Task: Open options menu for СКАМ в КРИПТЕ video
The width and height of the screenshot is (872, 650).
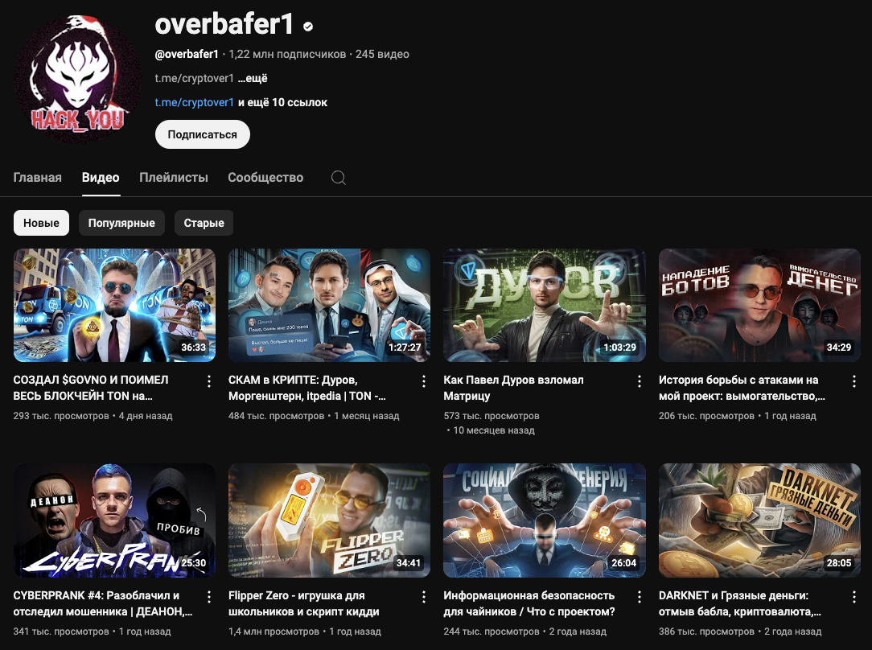Action: point(424,381)
